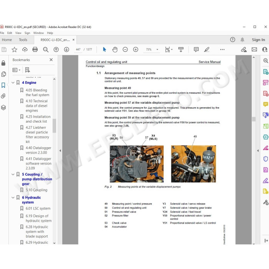269x269 pixels.
Task: Collapse the 4 Engine bookmark
Action: click(13, 83)
